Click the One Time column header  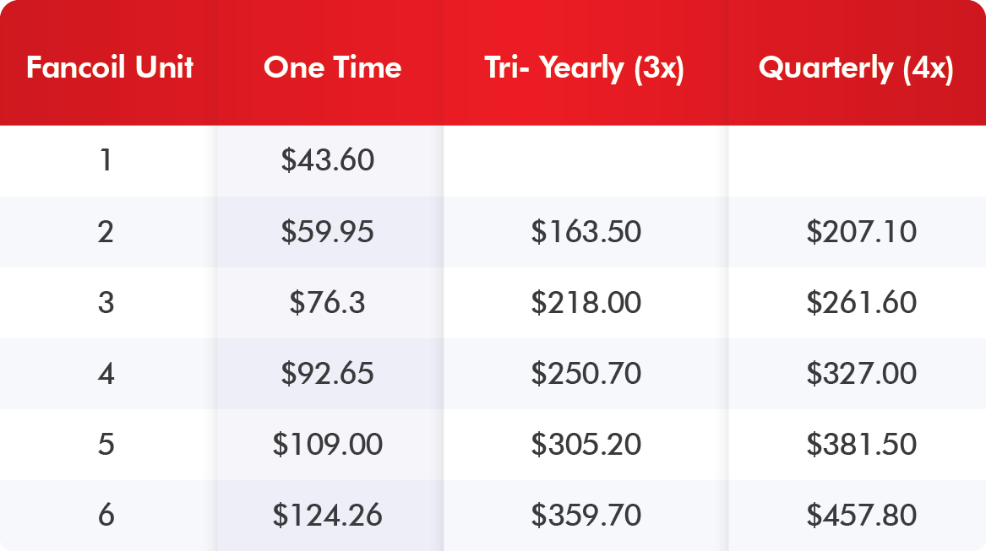coord(332,68)
